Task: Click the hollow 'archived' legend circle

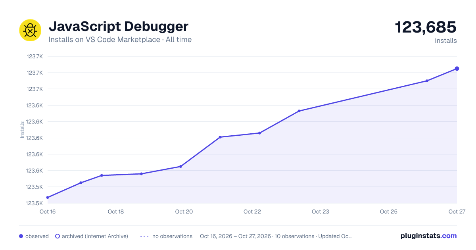Action: 58,236
